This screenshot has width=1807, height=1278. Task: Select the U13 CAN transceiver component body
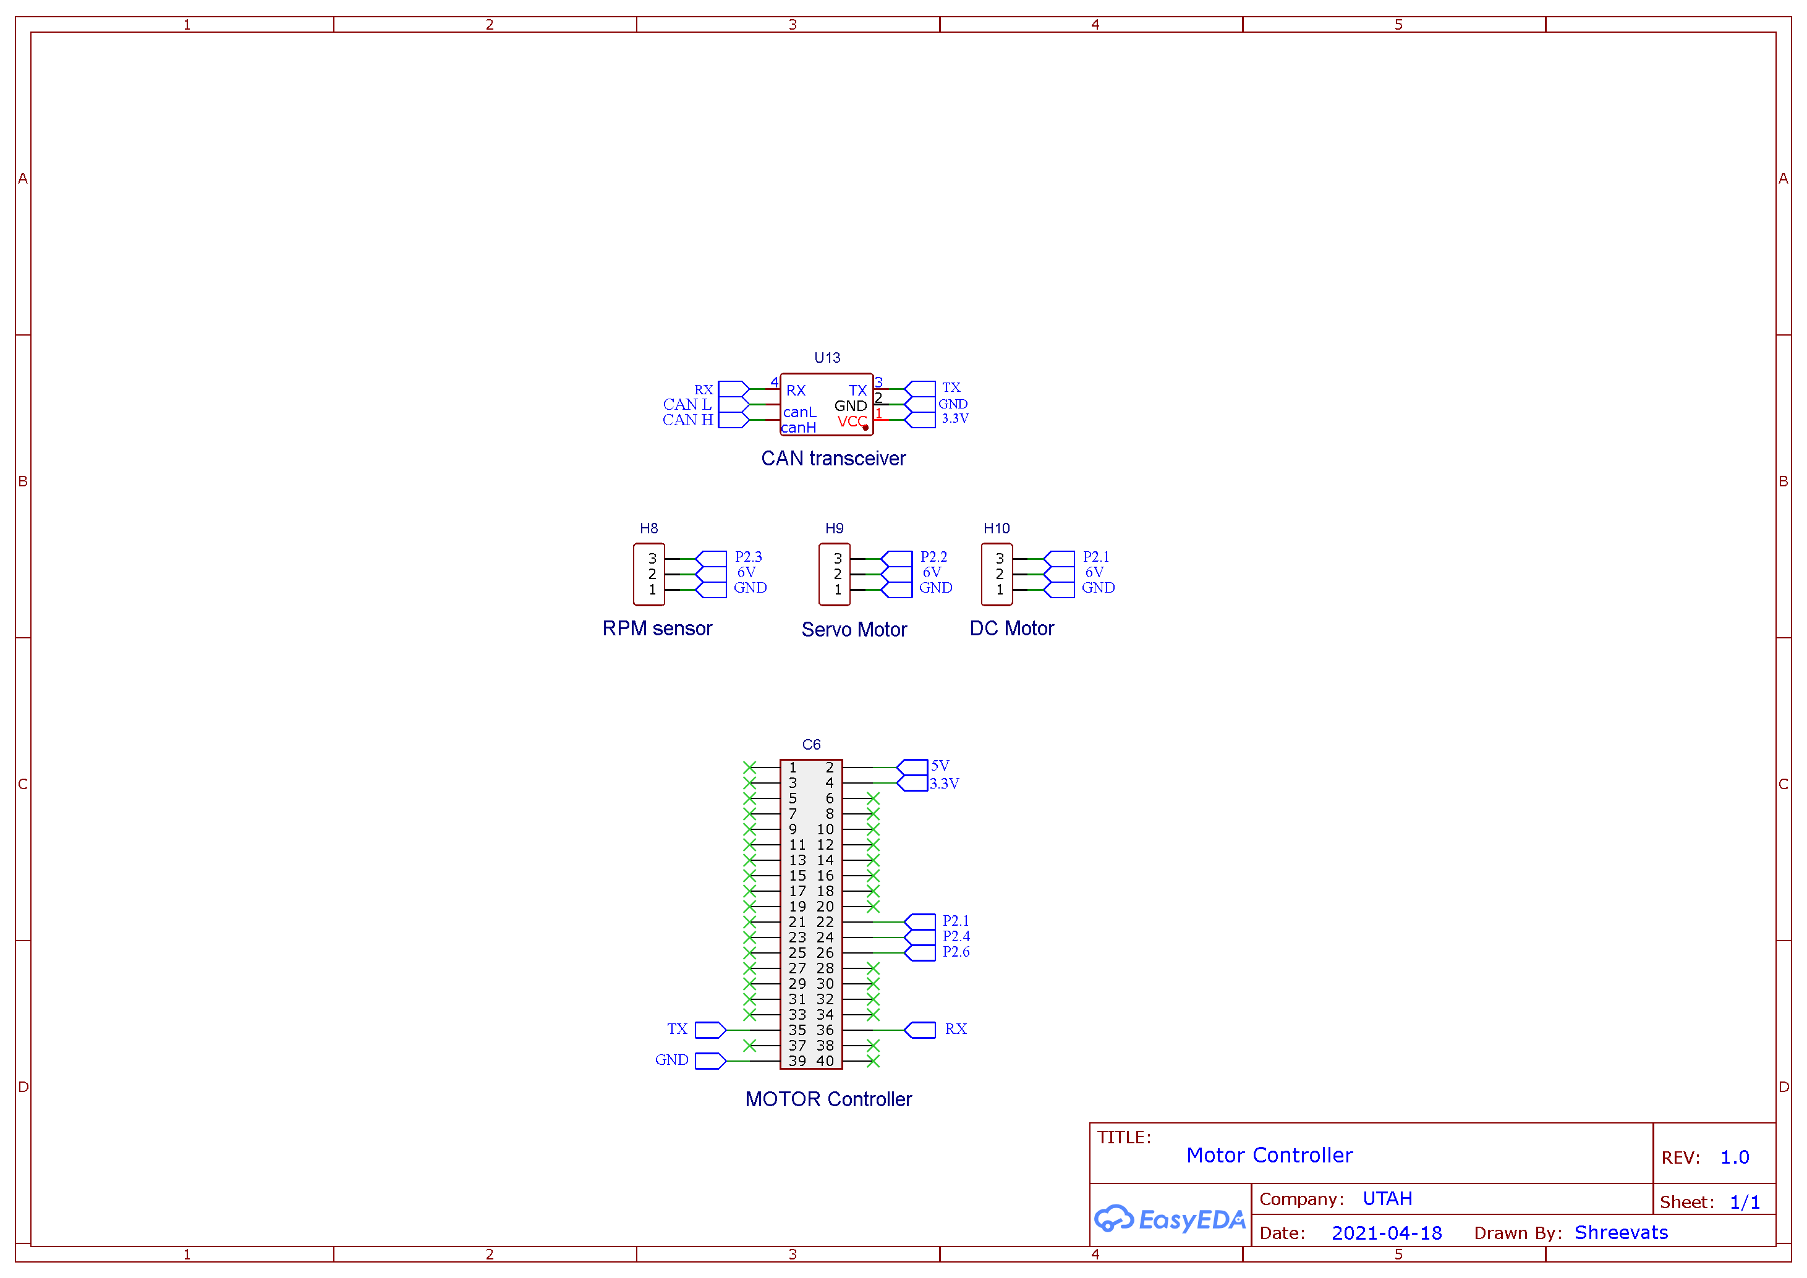827,405
